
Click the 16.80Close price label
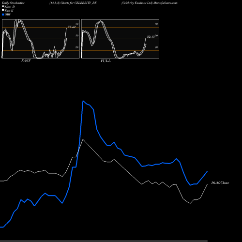[220, 183]
